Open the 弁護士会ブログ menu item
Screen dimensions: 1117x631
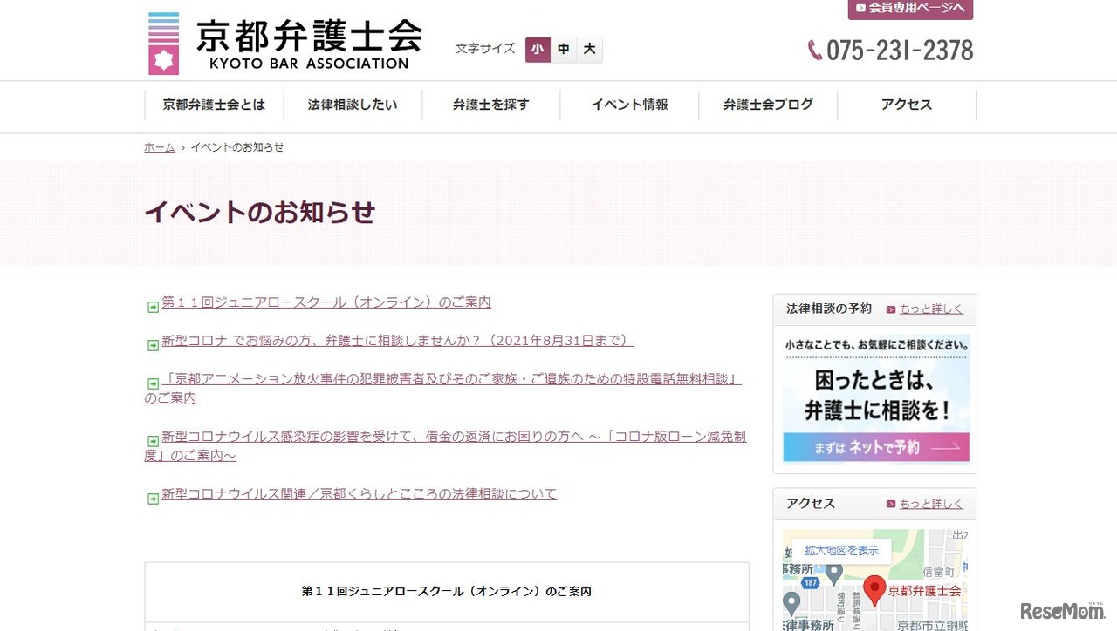pos(767,105)
